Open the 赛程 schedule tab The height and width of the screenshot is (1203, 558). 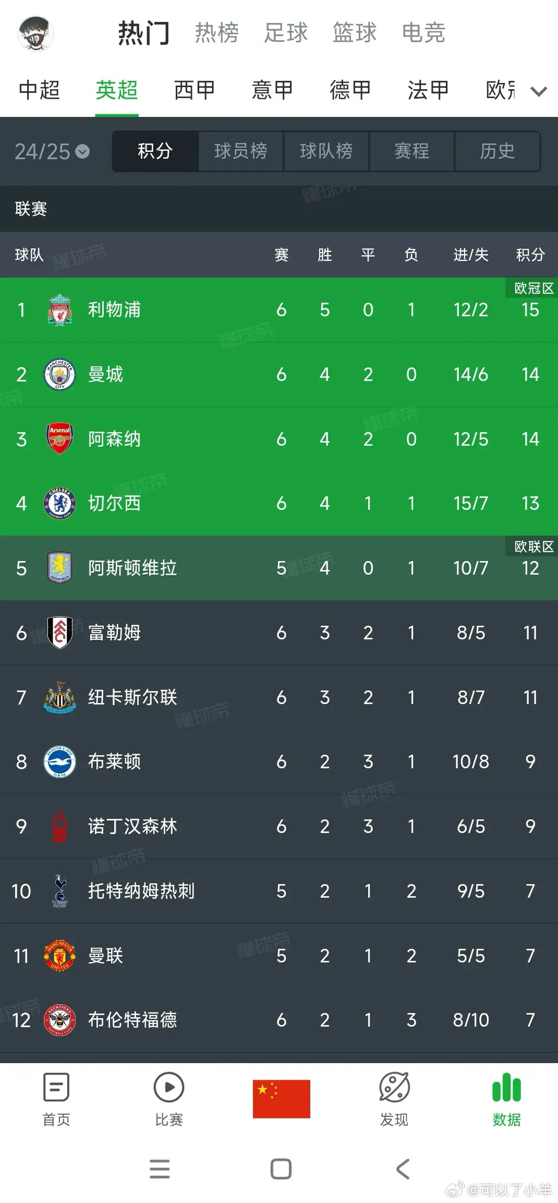[x=412, y=151]
